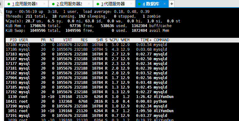Select PID 17186 in process list

click(11, 49)
